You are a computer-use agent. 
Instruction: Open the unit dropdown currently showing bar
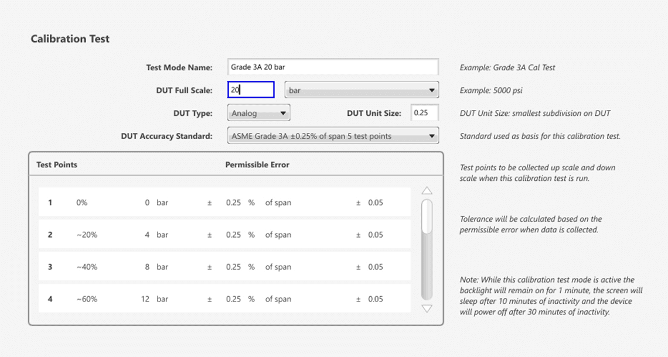tap(361, 90)
